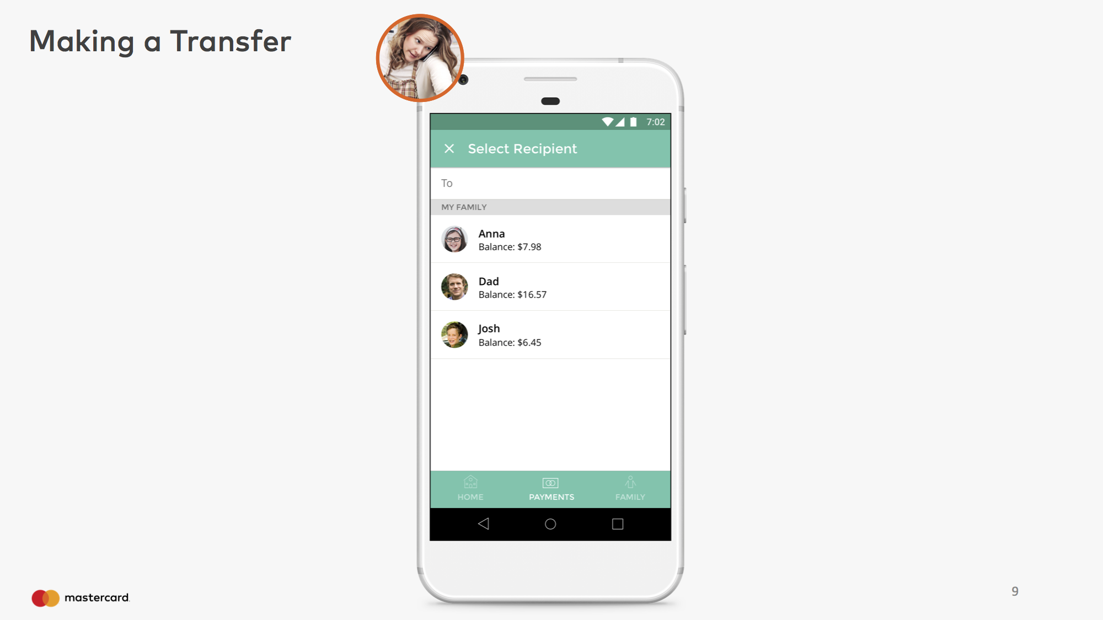This screenshot has height=620, width=1103.
Task: Tap the square recent apps button
Action: [x=618, y=523]
